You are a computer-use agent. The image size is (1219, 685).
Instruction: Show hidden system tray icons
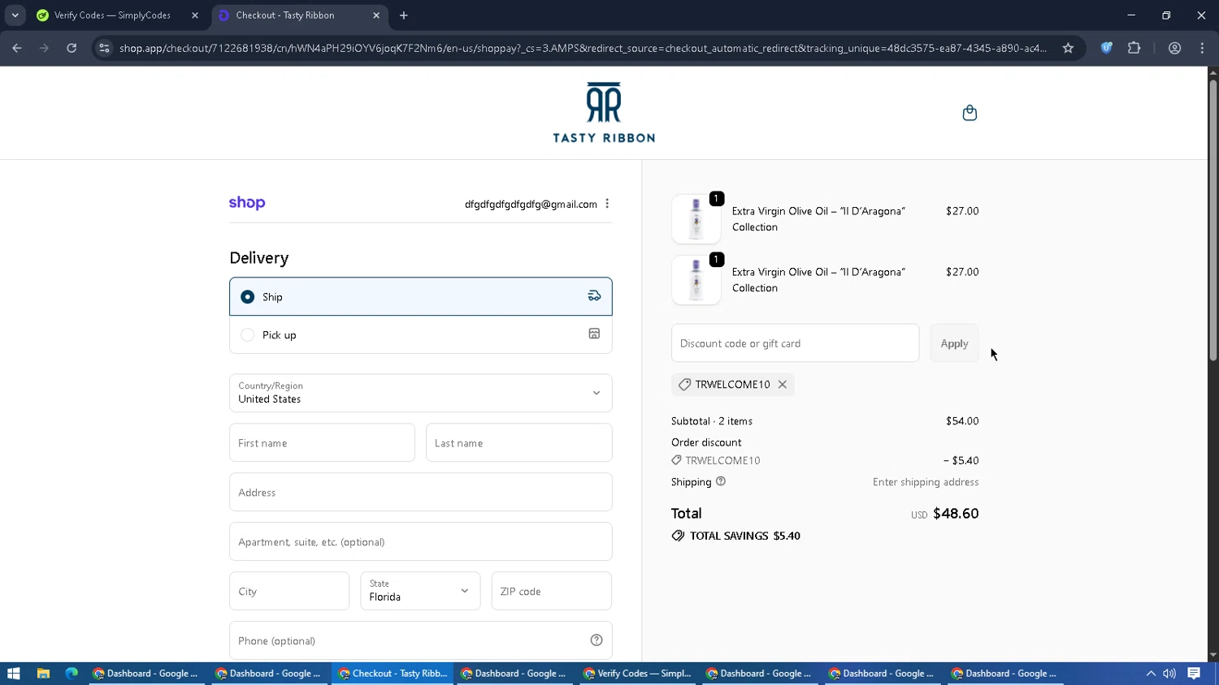[1151, 674]
